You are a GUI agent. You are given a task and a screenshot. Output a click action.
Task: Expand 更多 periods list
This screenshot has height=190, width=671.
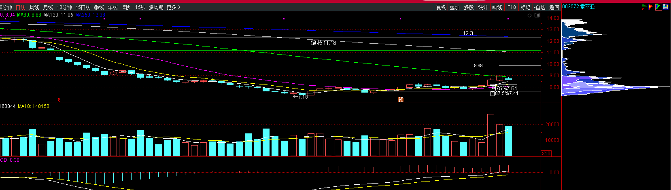point(173,7)
